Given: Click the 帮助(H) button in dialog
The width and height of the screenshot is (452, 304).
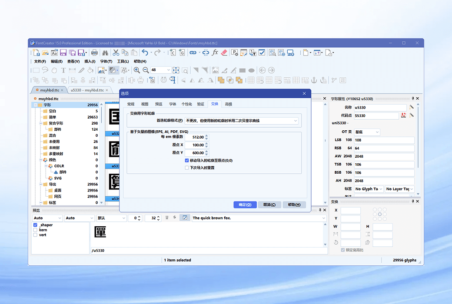Looking at the screenshot, I should click(294, 205).
